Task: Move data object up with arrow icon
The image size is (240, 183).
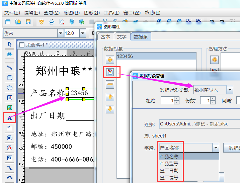Action: click(x=110, y=97)
